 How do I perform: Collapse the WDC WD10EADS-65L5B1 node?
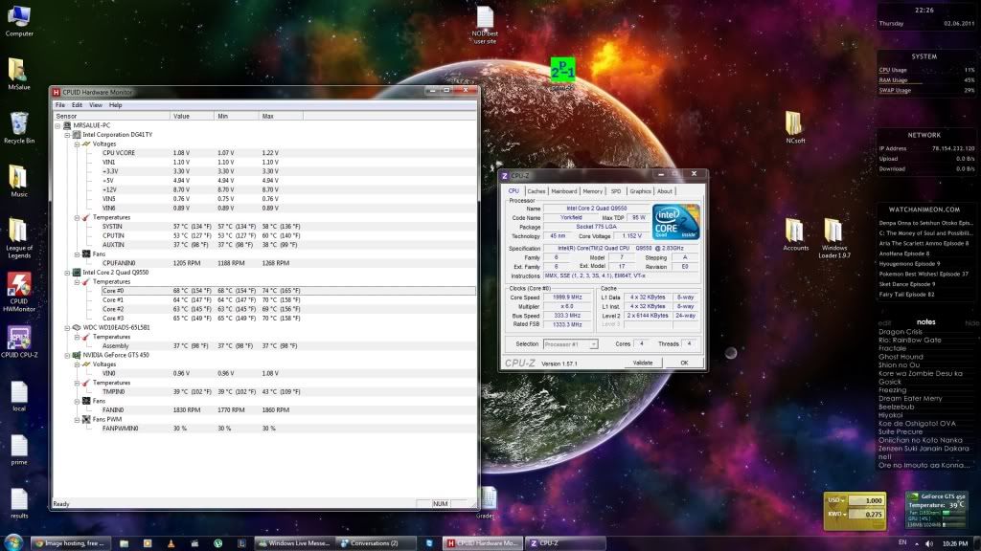pyautogui.click(x=67, y=327)
